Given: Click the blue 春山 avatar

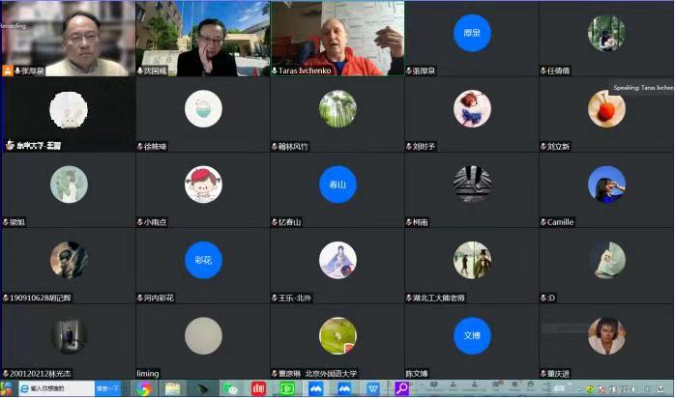Looking at the screenshot, I should 337,184.
